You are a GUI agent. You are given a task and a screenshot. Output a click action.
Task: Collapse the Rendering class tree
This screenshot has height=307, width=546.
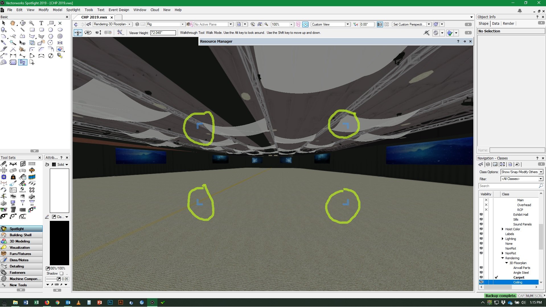click(x=502, y=258)
